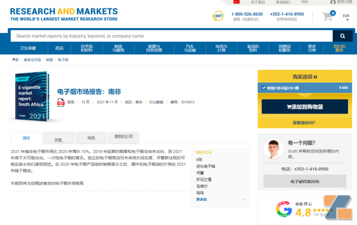Switch to the 提到的公司 tab

(124, 137)
